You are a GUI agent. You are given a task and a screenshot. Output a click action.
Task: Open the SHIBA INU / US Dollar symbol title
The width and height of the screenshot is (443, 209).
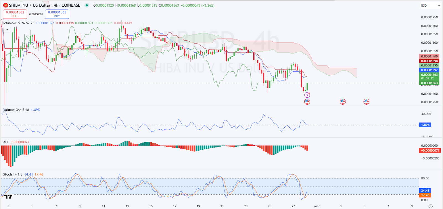click(x=45, y=5)
